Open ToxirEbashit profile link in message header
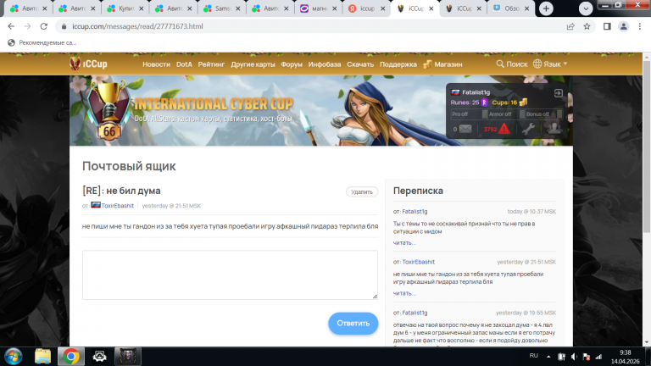The height and width of the screenshot is (366, 651). tap(118, 205)
